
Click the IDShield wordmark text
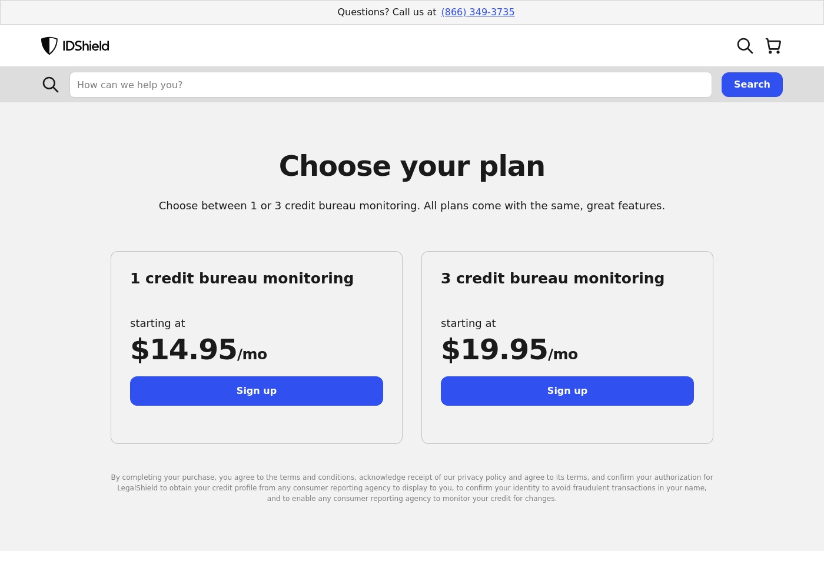(x=86, y=46)
